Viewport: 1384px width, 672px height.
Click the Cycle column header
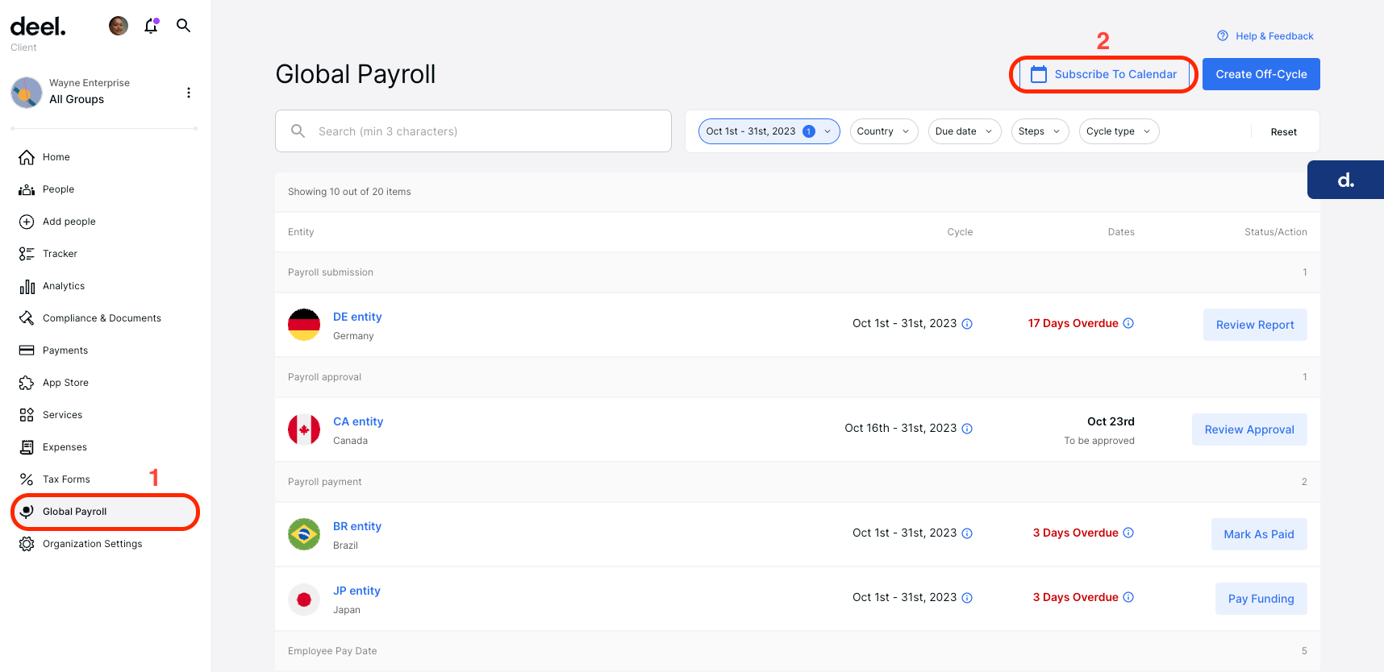pyautogui.click(x=960, y=232)
